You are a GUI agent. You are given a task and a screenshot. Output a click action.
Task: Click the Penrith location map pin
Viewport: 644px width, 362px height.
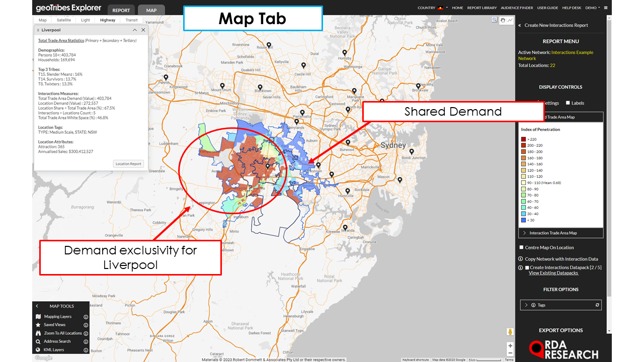click(x=166, y=78)
